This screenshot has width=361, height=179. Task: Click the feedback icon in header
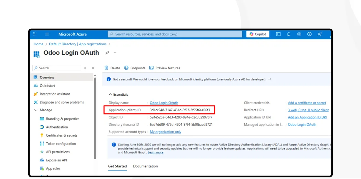tap(320, 34)
